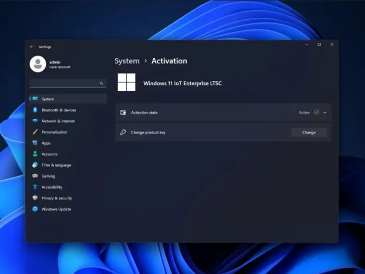Viewport: 365px width, 274px height.
Task: Click the Active checkmark status icon
Action: (317, 112)
